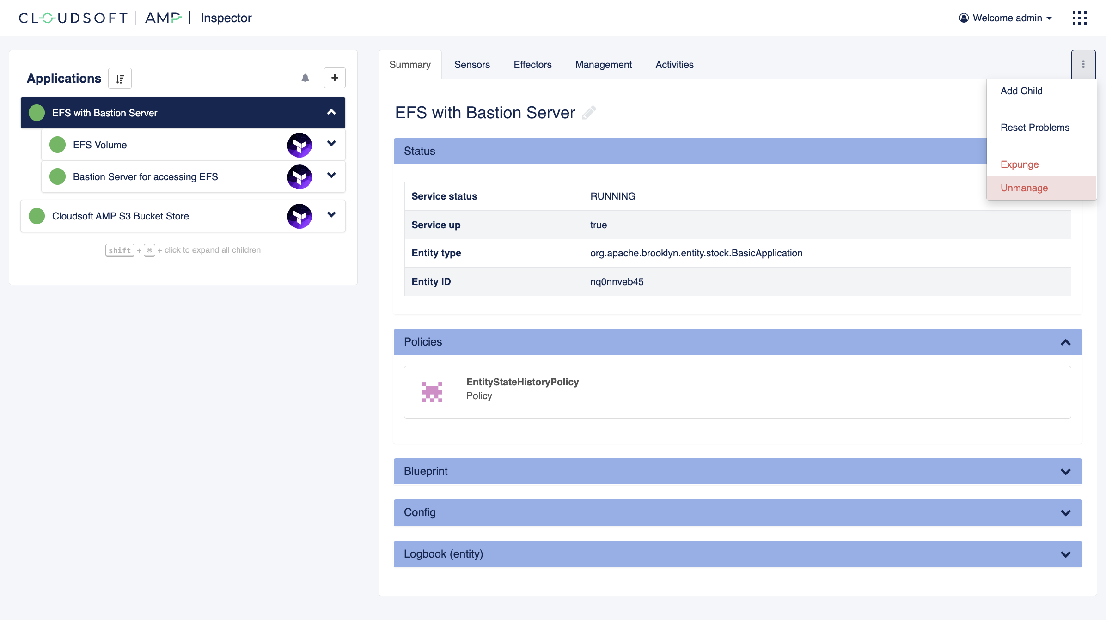Select Cloudsoft AMP S3 Bucket Store application

183,216
